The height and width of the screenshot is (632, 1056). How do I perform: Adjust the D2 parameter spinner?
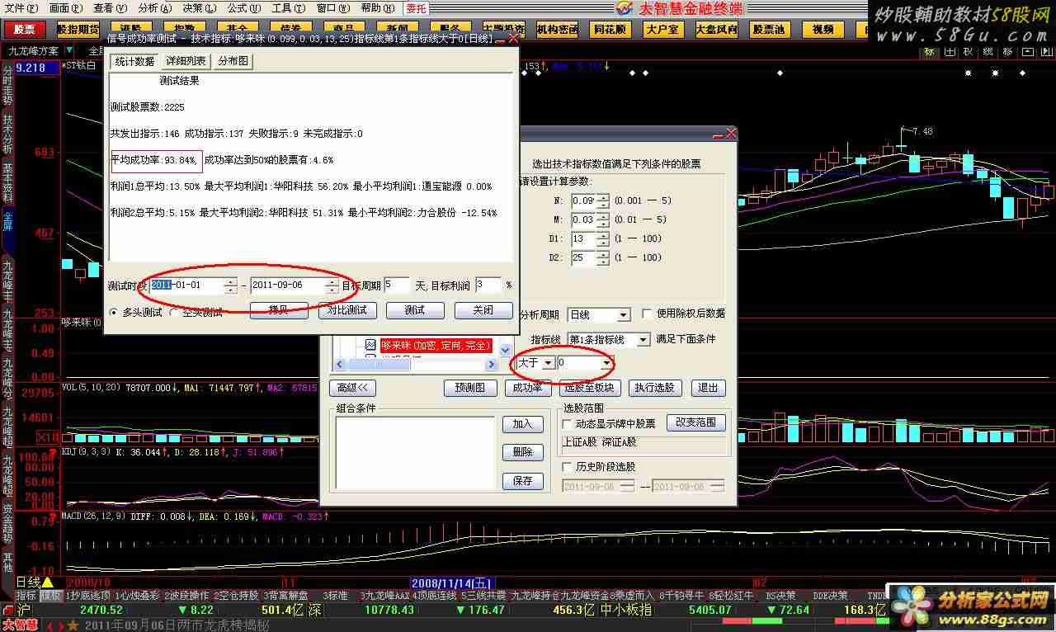[603, 258]
